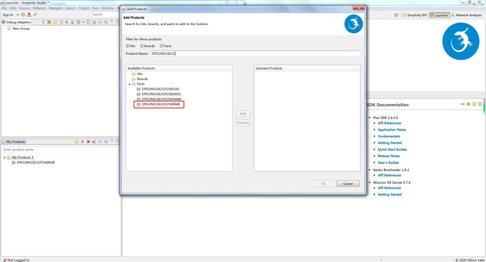Expand Application Notes under Flex SDK

tap(375, 130)
